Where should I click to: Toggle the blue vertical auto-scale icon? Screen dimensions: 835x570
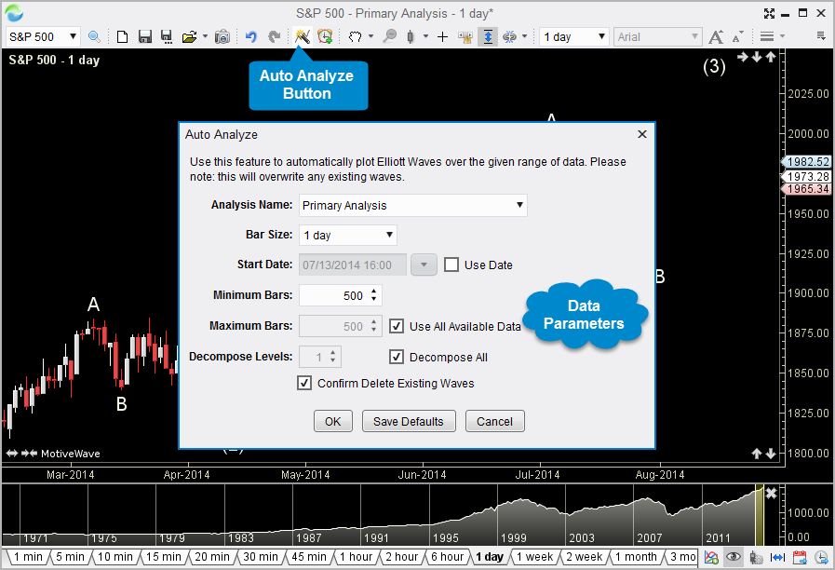(x=488, y=36)
